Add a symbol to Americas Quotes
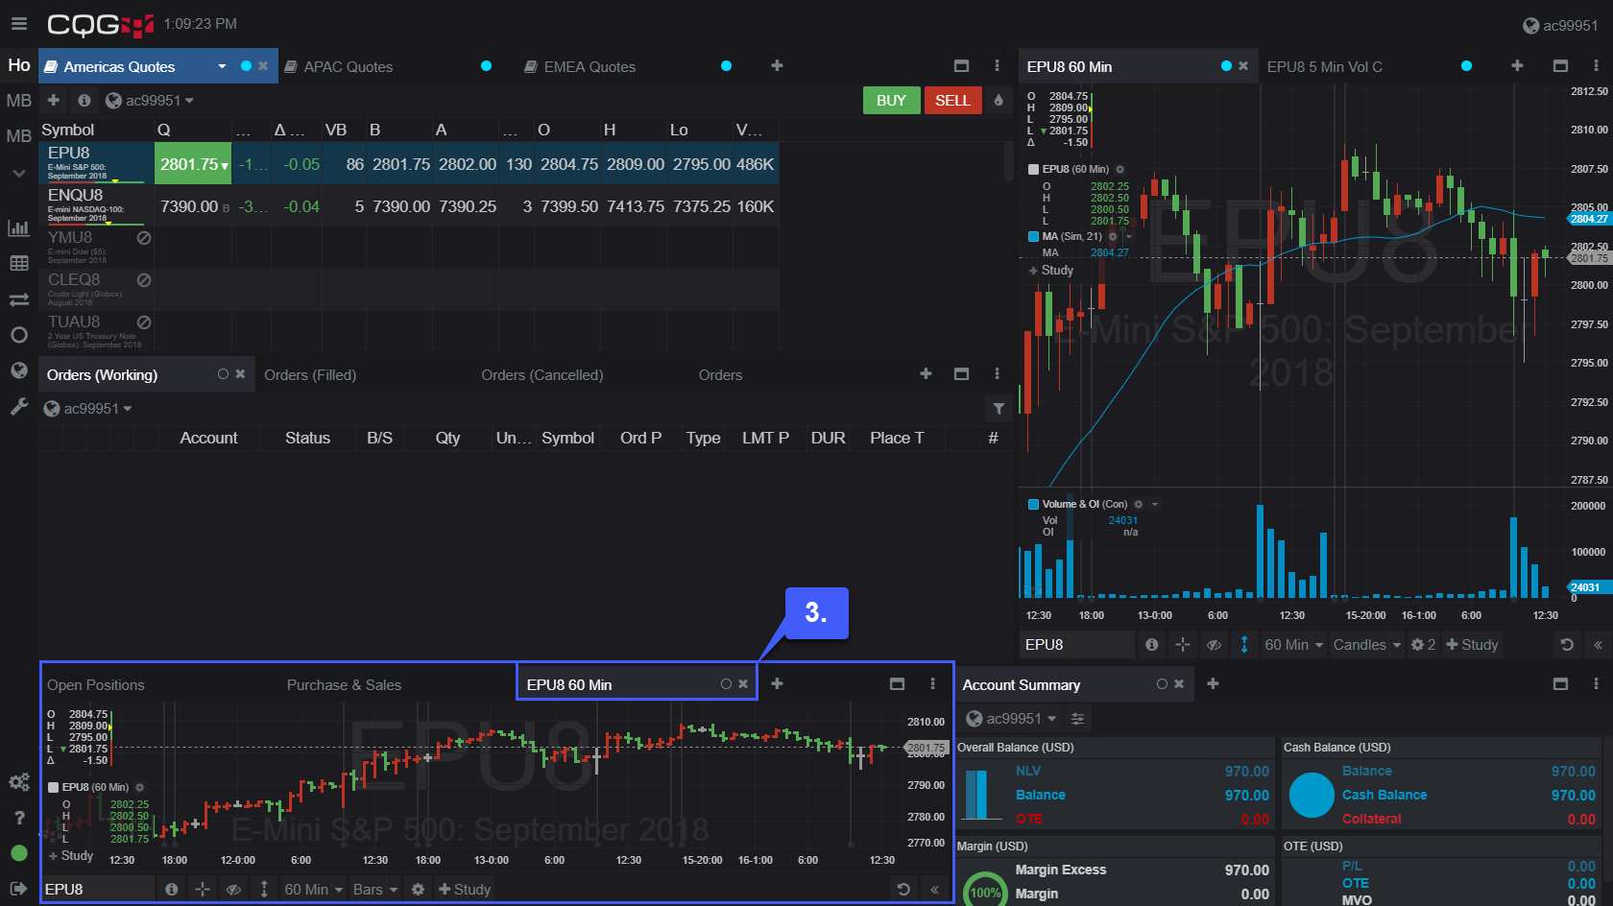 54,100
